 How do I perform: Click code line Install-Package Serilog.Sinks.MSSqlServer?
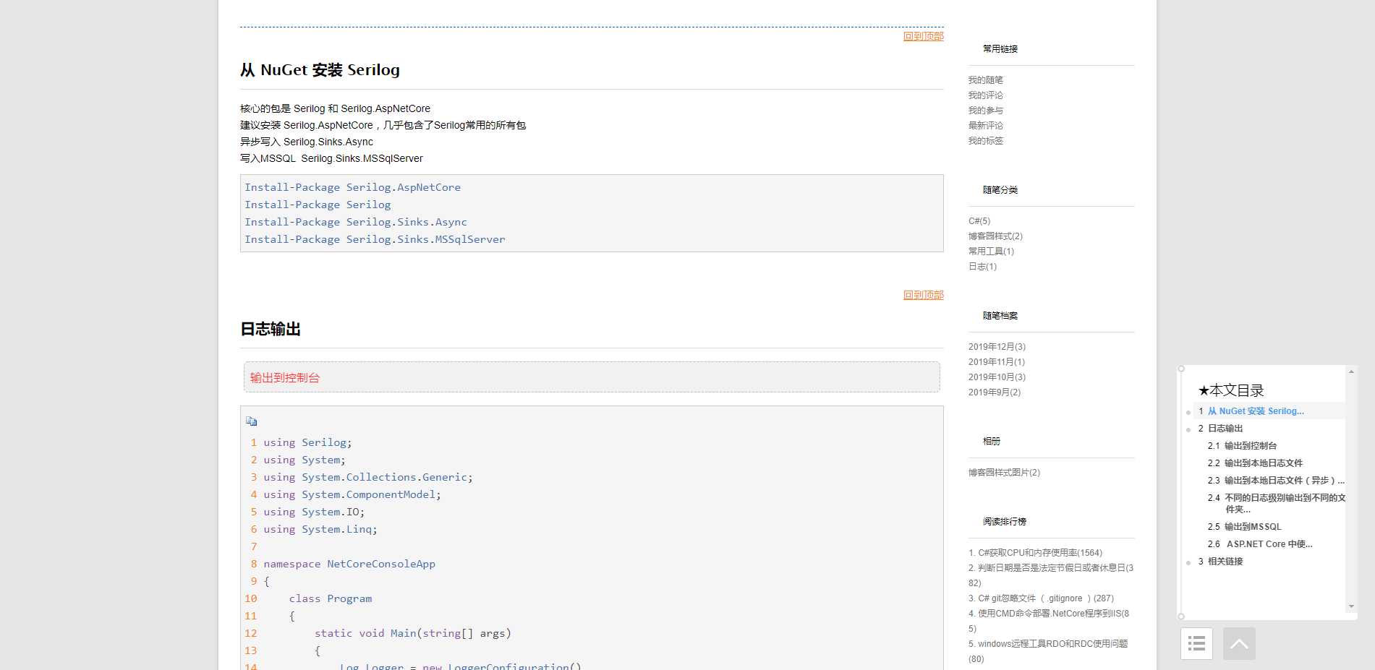pyautogui.click(x=375, y=239)
